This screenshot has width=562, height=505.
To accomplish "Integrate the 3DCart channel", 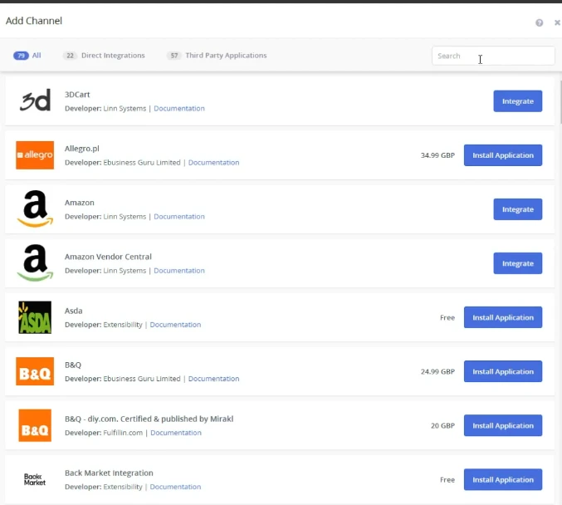I will tap(517, 101).
